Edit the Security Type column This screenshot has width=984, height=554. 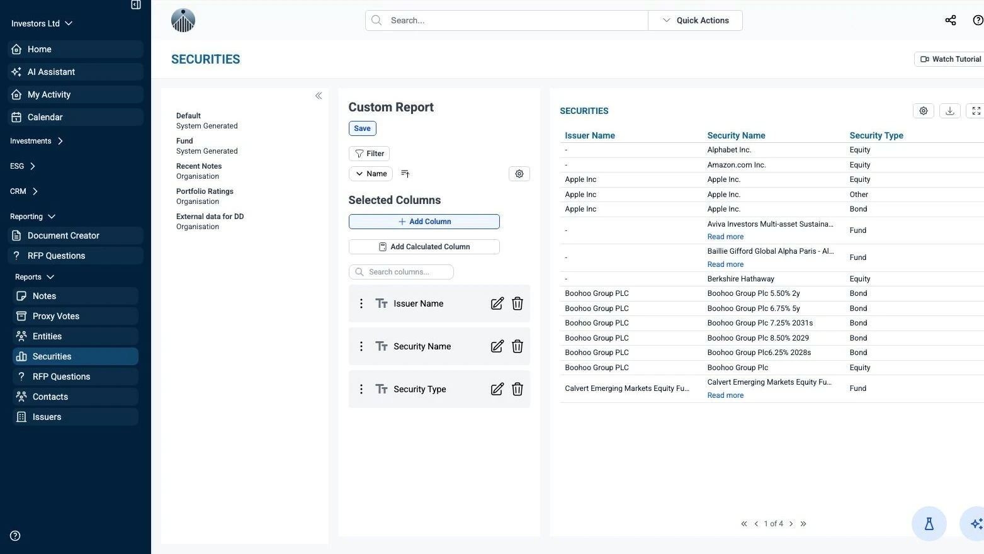[497, 389]
